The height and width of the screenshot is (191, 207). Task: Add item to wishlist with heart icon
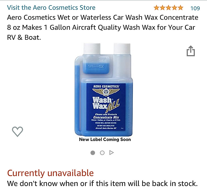[17, 131]
